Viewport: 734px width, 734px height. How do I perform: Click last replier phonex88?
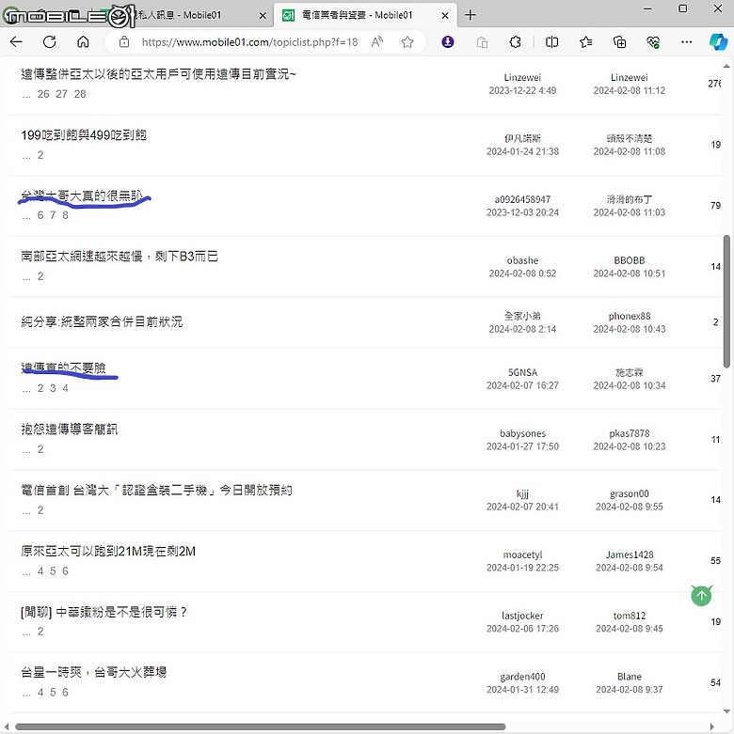[630, 317]
